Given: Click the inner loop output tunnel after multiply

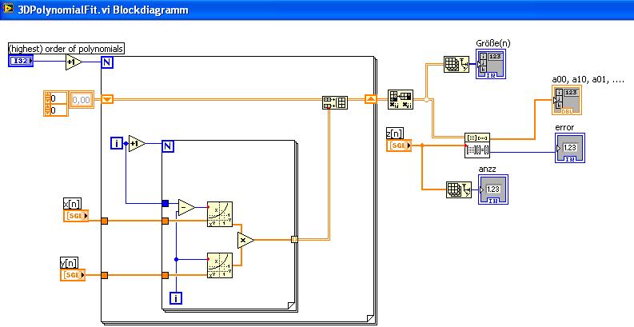Looking at the screenshot, I should click(294, 240).
